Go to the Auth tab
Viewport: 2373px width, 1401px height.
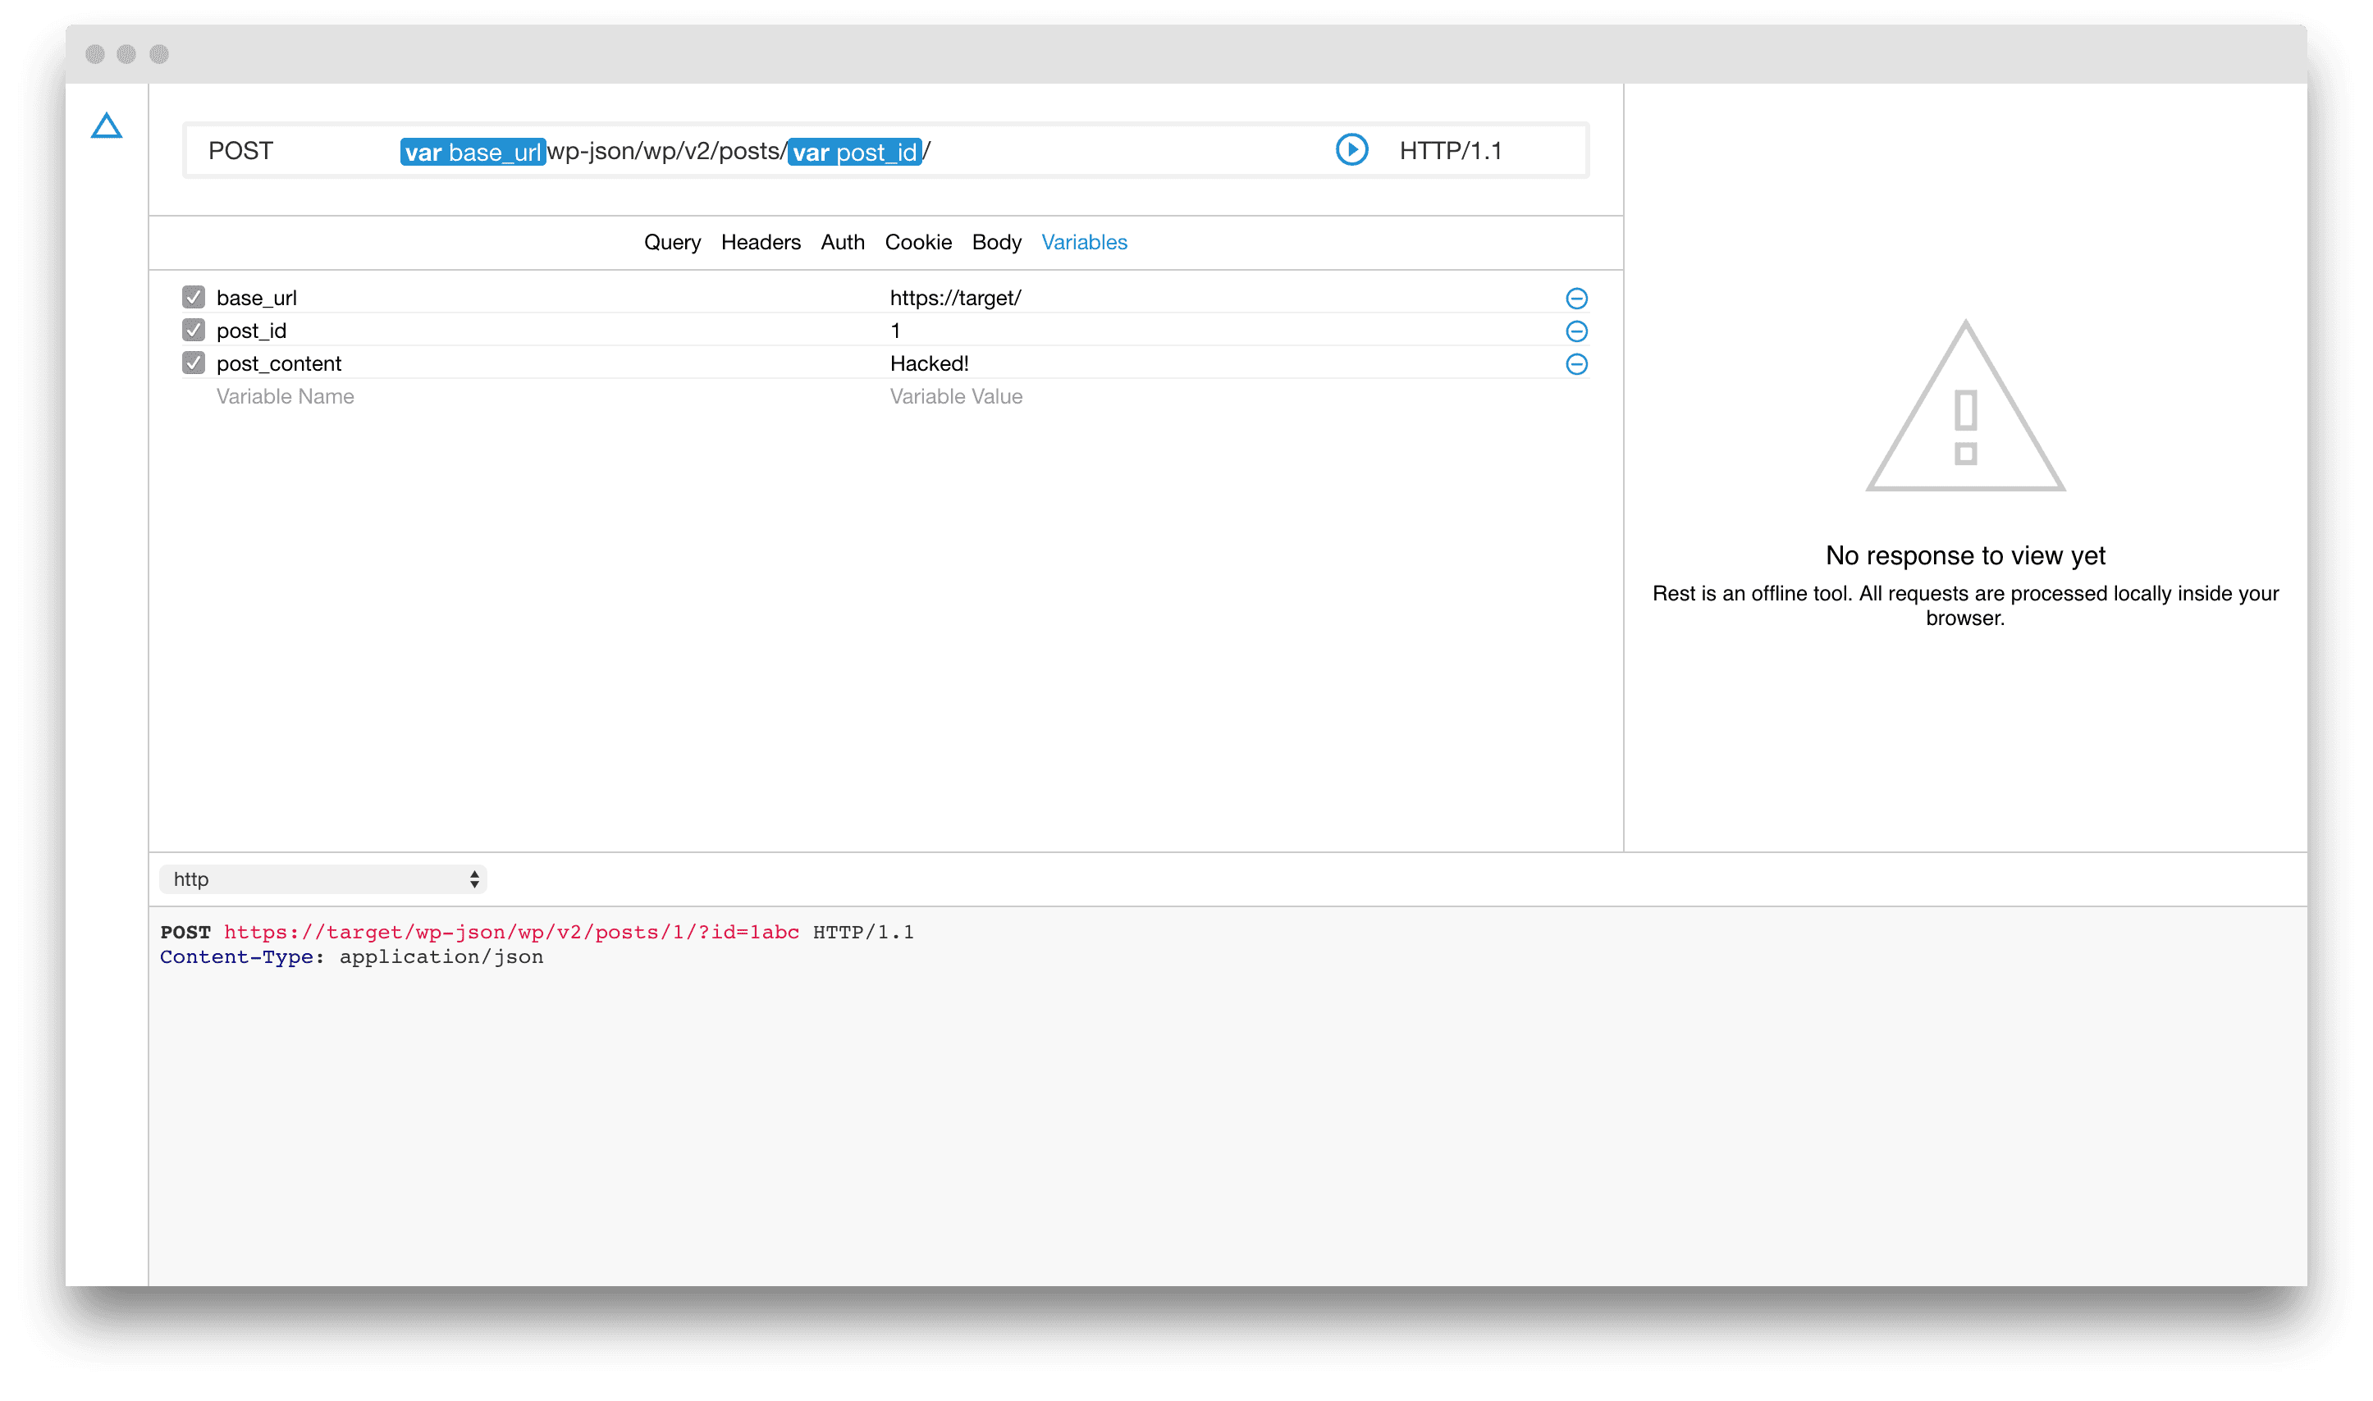(843, 243)
